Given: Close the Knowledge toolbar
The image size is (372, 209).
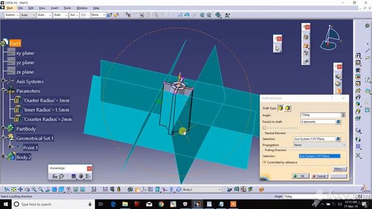Looking at the screenshot, I should (x=89, y=168).
